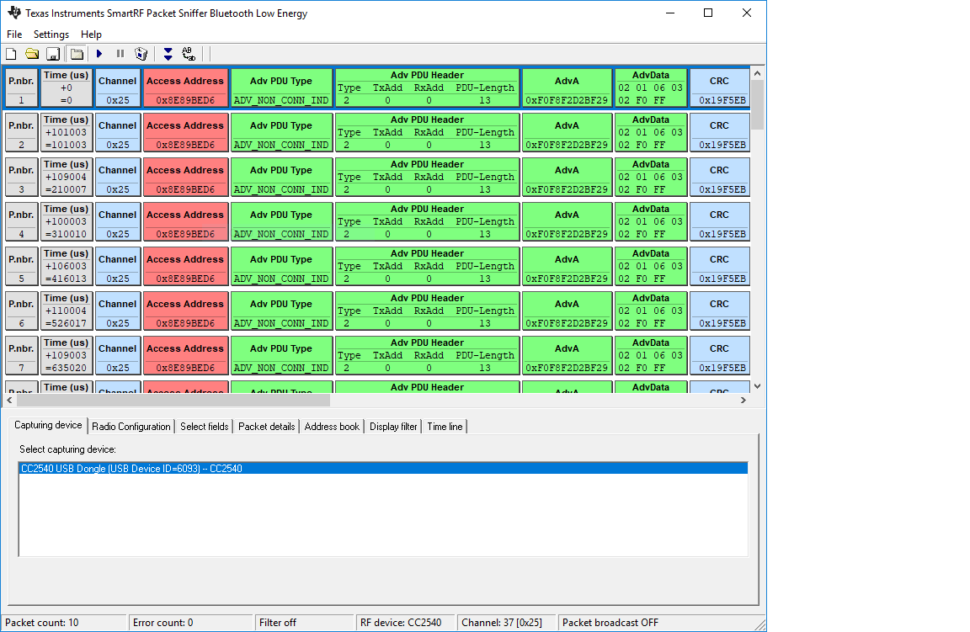Clear captured packets with the trash bin icon
Screen dimensions: 970x632
click(x=141, y=54)
